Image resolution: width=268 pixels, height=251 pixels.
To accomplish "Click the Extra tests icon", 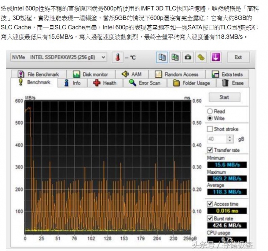I will click(215, 74).
